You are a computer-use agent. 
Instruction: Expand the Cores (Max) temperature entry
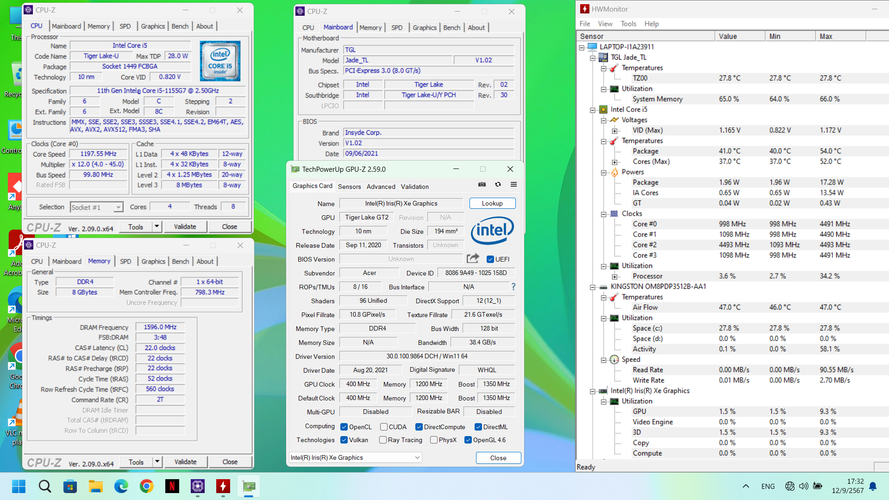click(x=615, y=162)
